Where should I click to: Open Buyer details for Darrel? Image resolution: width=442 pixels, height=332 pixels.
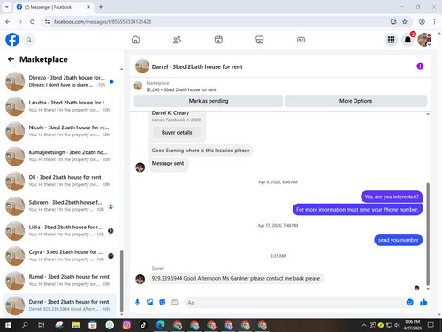[177, 133]
